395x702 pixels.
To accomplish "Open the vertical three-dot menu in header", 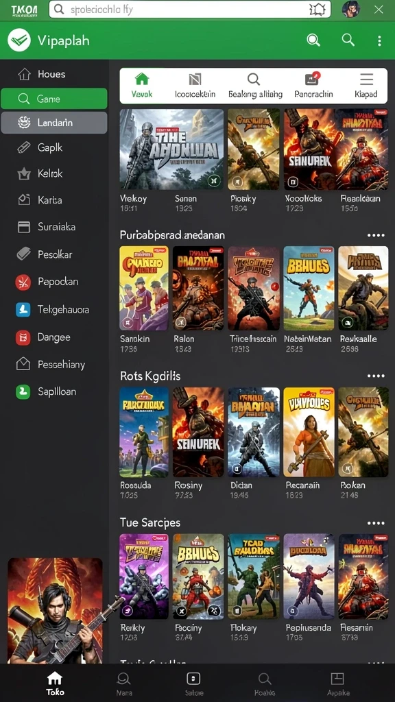I will tap(379, 40).
